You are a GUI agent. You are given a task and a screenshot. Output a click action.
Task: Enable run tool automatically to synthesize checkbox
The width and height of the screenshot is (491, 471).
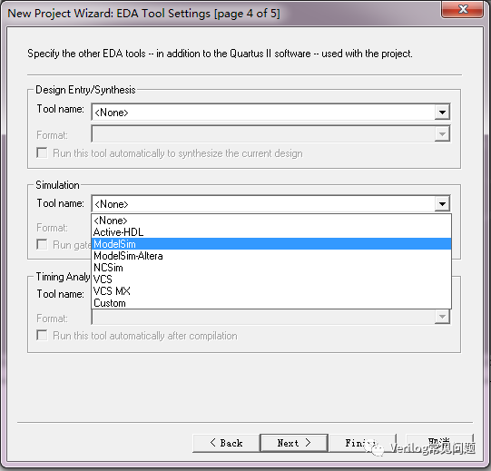[x=42, y=153]
